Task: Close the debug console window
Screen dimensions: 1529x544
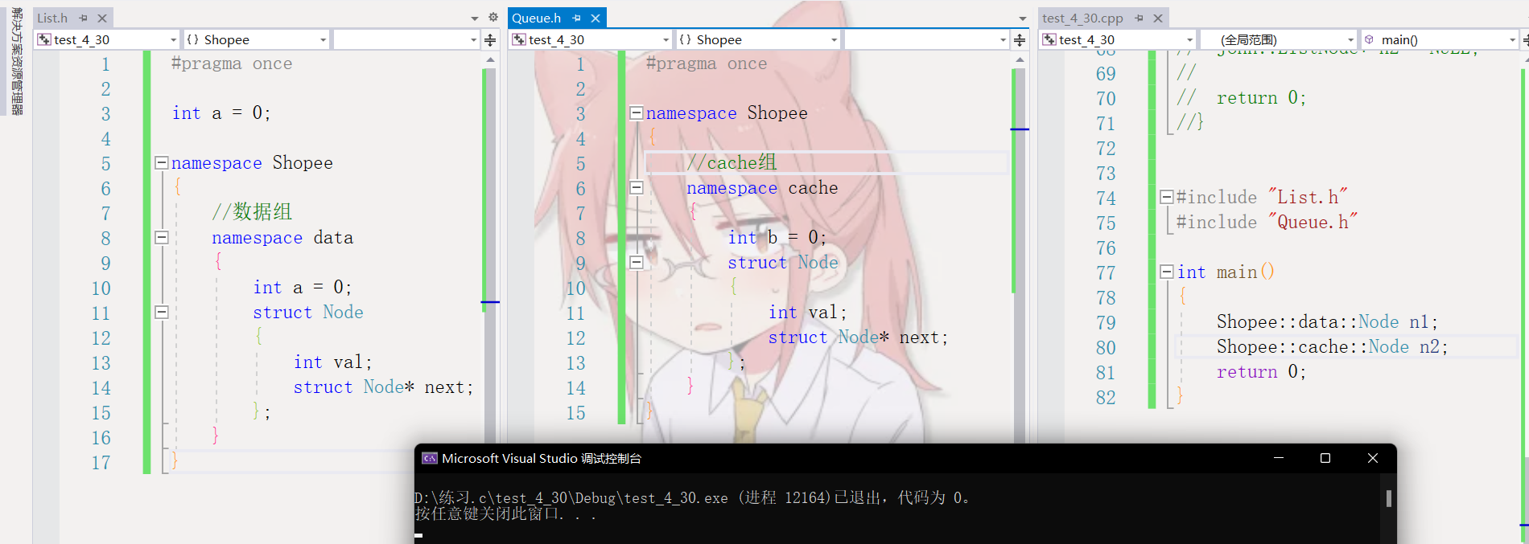Action: tap(1373, 458)
